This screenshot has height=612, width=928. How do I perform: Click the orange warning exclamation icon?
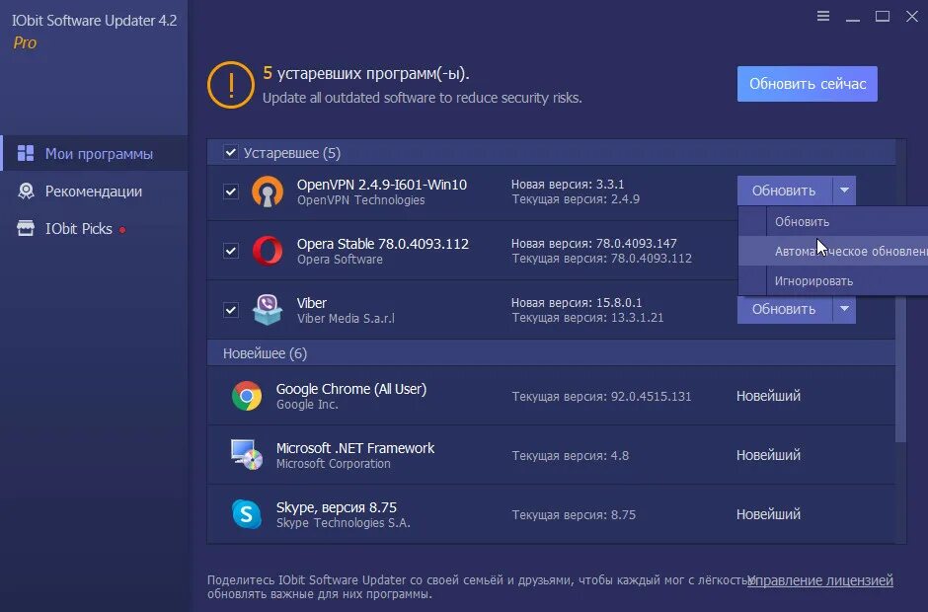coord(231,85)
